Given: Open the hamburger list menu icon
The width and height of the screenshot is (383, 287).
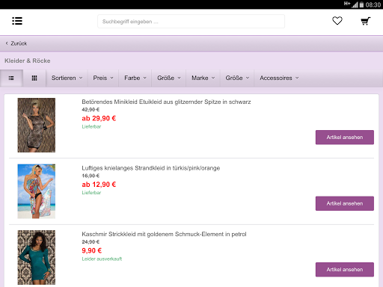Looking at the screenshot, I should click(x=17, y=21).
